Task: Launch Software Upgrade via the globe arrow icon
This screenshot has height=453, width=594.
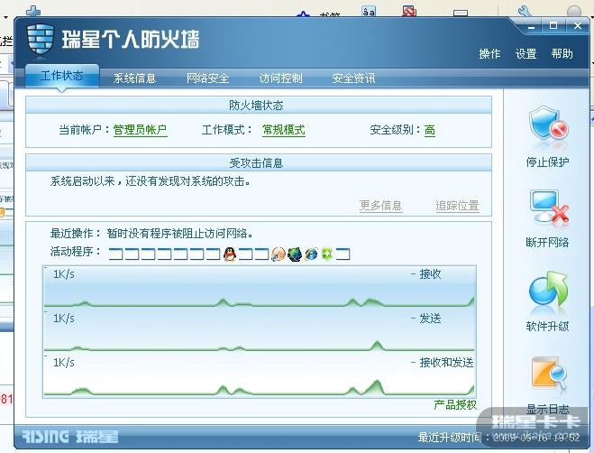Action: (548, 289)
